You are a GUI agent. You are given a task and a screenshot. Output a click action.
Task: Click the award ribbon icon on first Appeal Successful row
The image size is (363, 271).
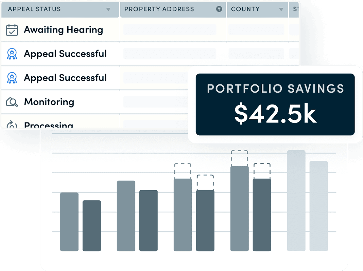12,54
